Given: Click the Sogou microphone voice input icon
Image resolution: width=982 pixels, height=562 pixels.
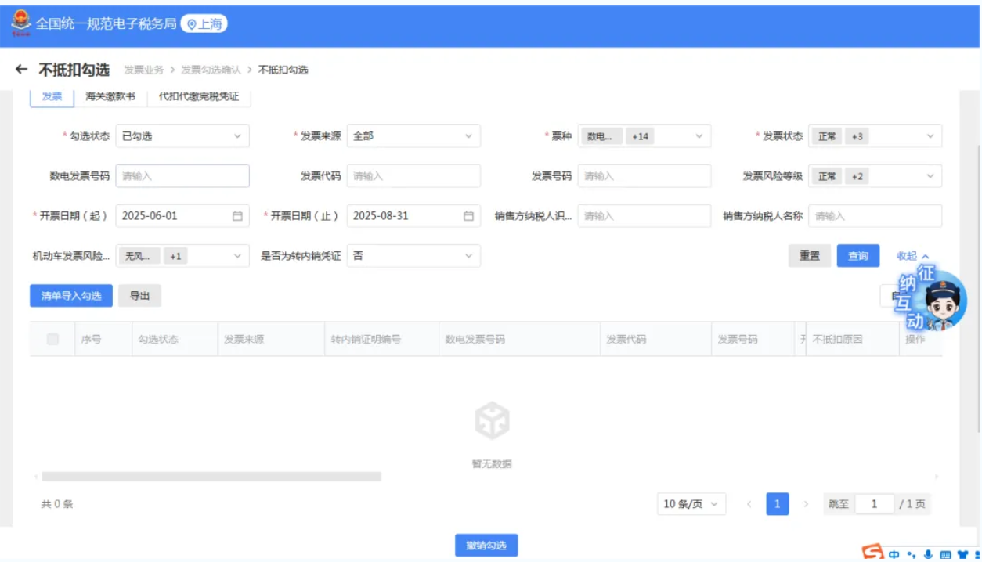Looking at the screenshot, I should 928,554.
